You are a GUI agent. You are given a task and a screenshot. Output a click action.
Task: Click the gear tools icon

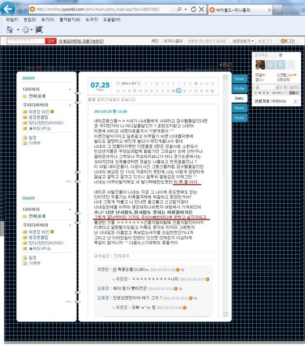pos(26,30)
